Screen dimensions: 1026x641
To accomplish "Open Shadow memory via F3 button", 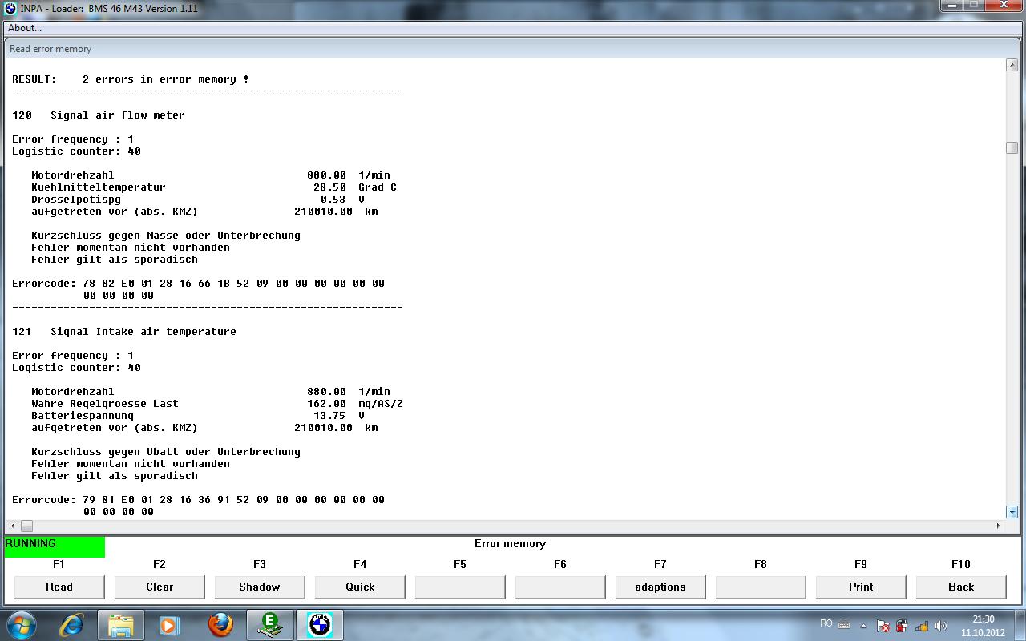I will click(260, 587).
